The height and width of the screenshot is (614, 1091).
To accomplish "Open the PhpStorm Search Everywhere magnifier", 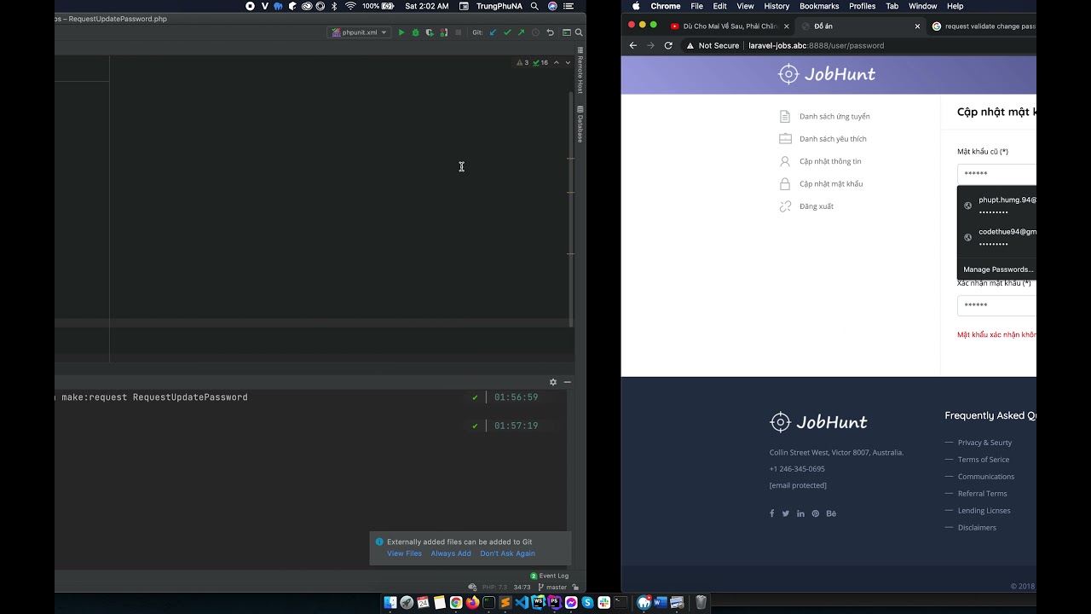I will coord(579,32).
